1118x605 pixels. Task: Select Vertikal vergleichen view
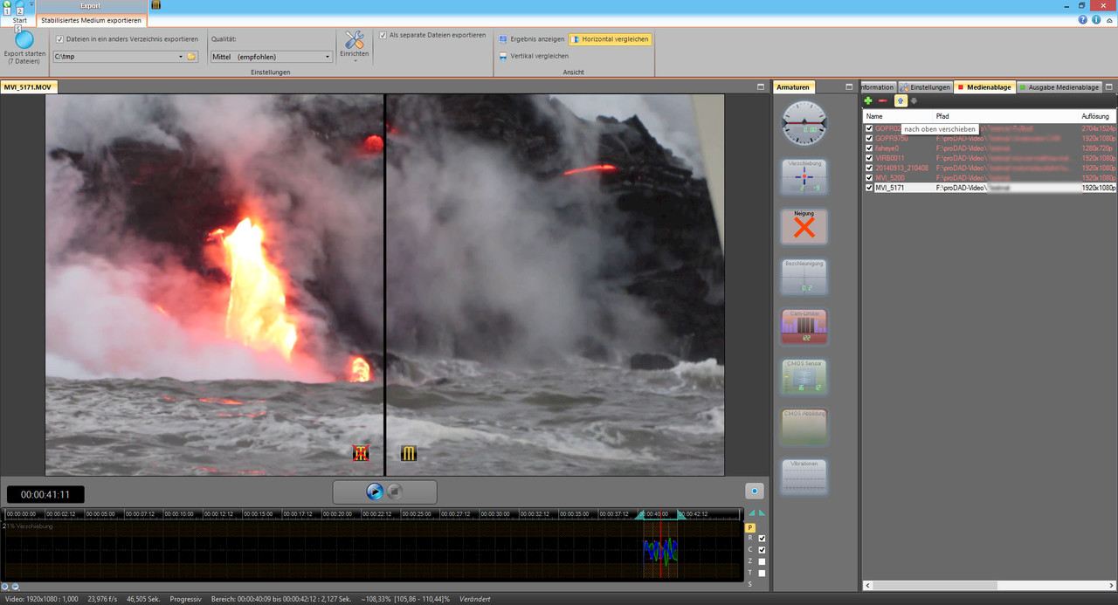533,56
